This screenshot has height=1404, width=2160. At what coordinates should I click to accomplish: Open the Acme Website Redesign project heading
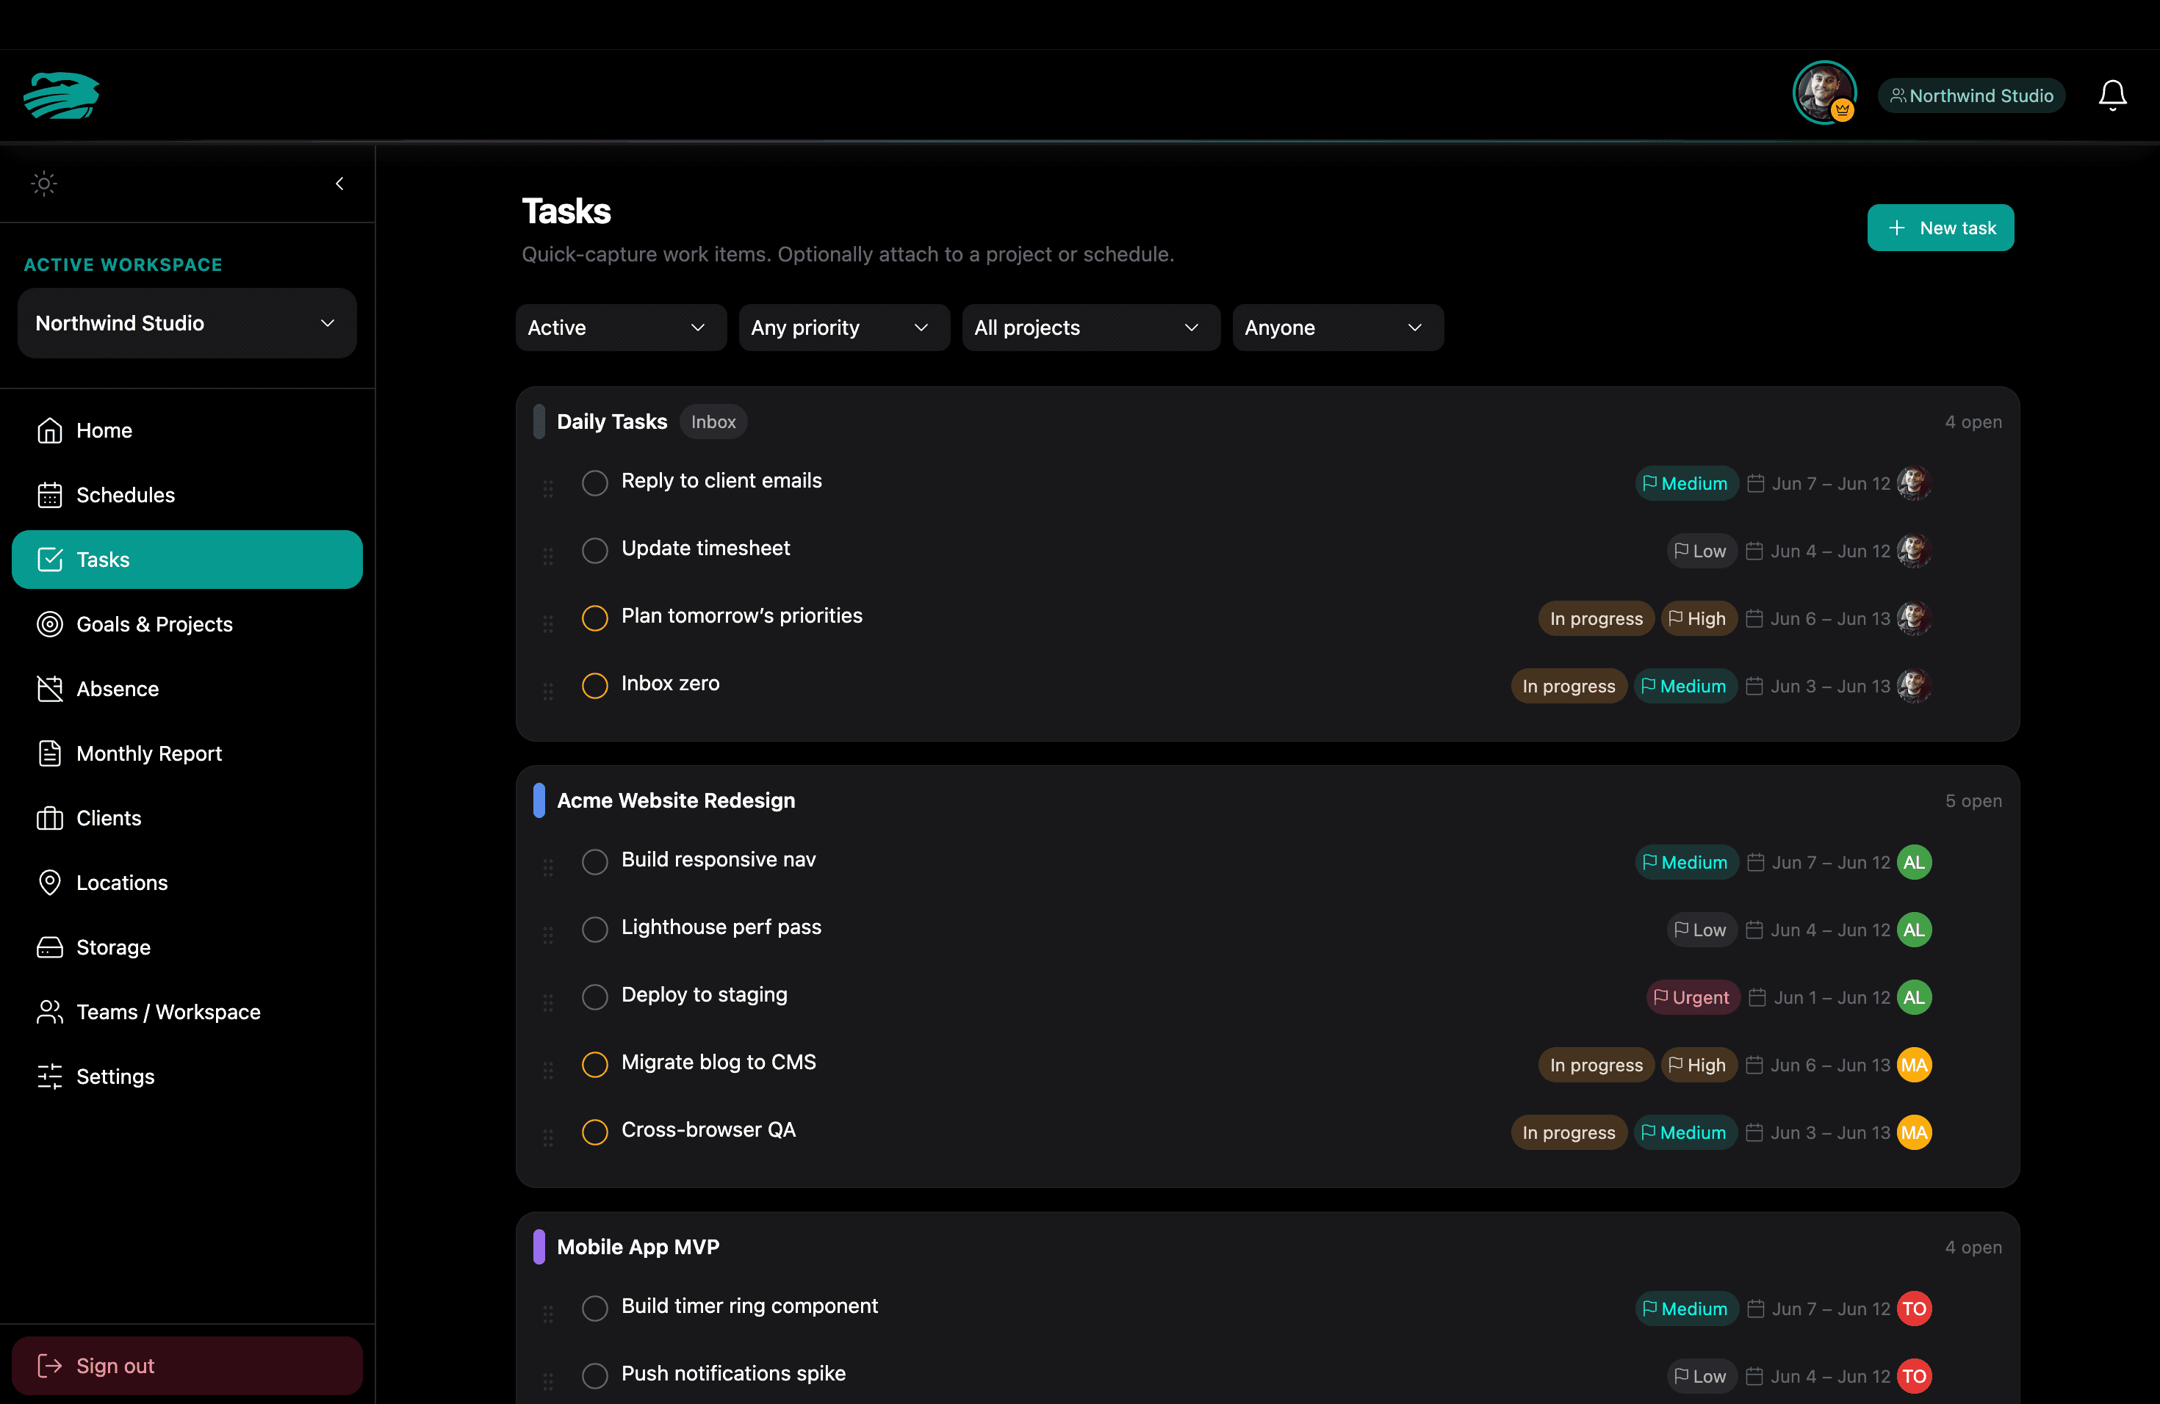click(x=676, y=801)
